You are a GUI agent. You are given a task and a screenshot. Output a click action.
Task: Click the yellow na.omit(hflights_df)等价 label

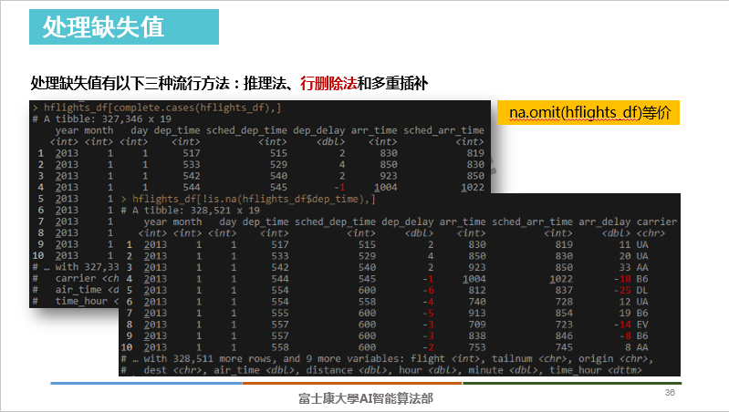[588, 112]
